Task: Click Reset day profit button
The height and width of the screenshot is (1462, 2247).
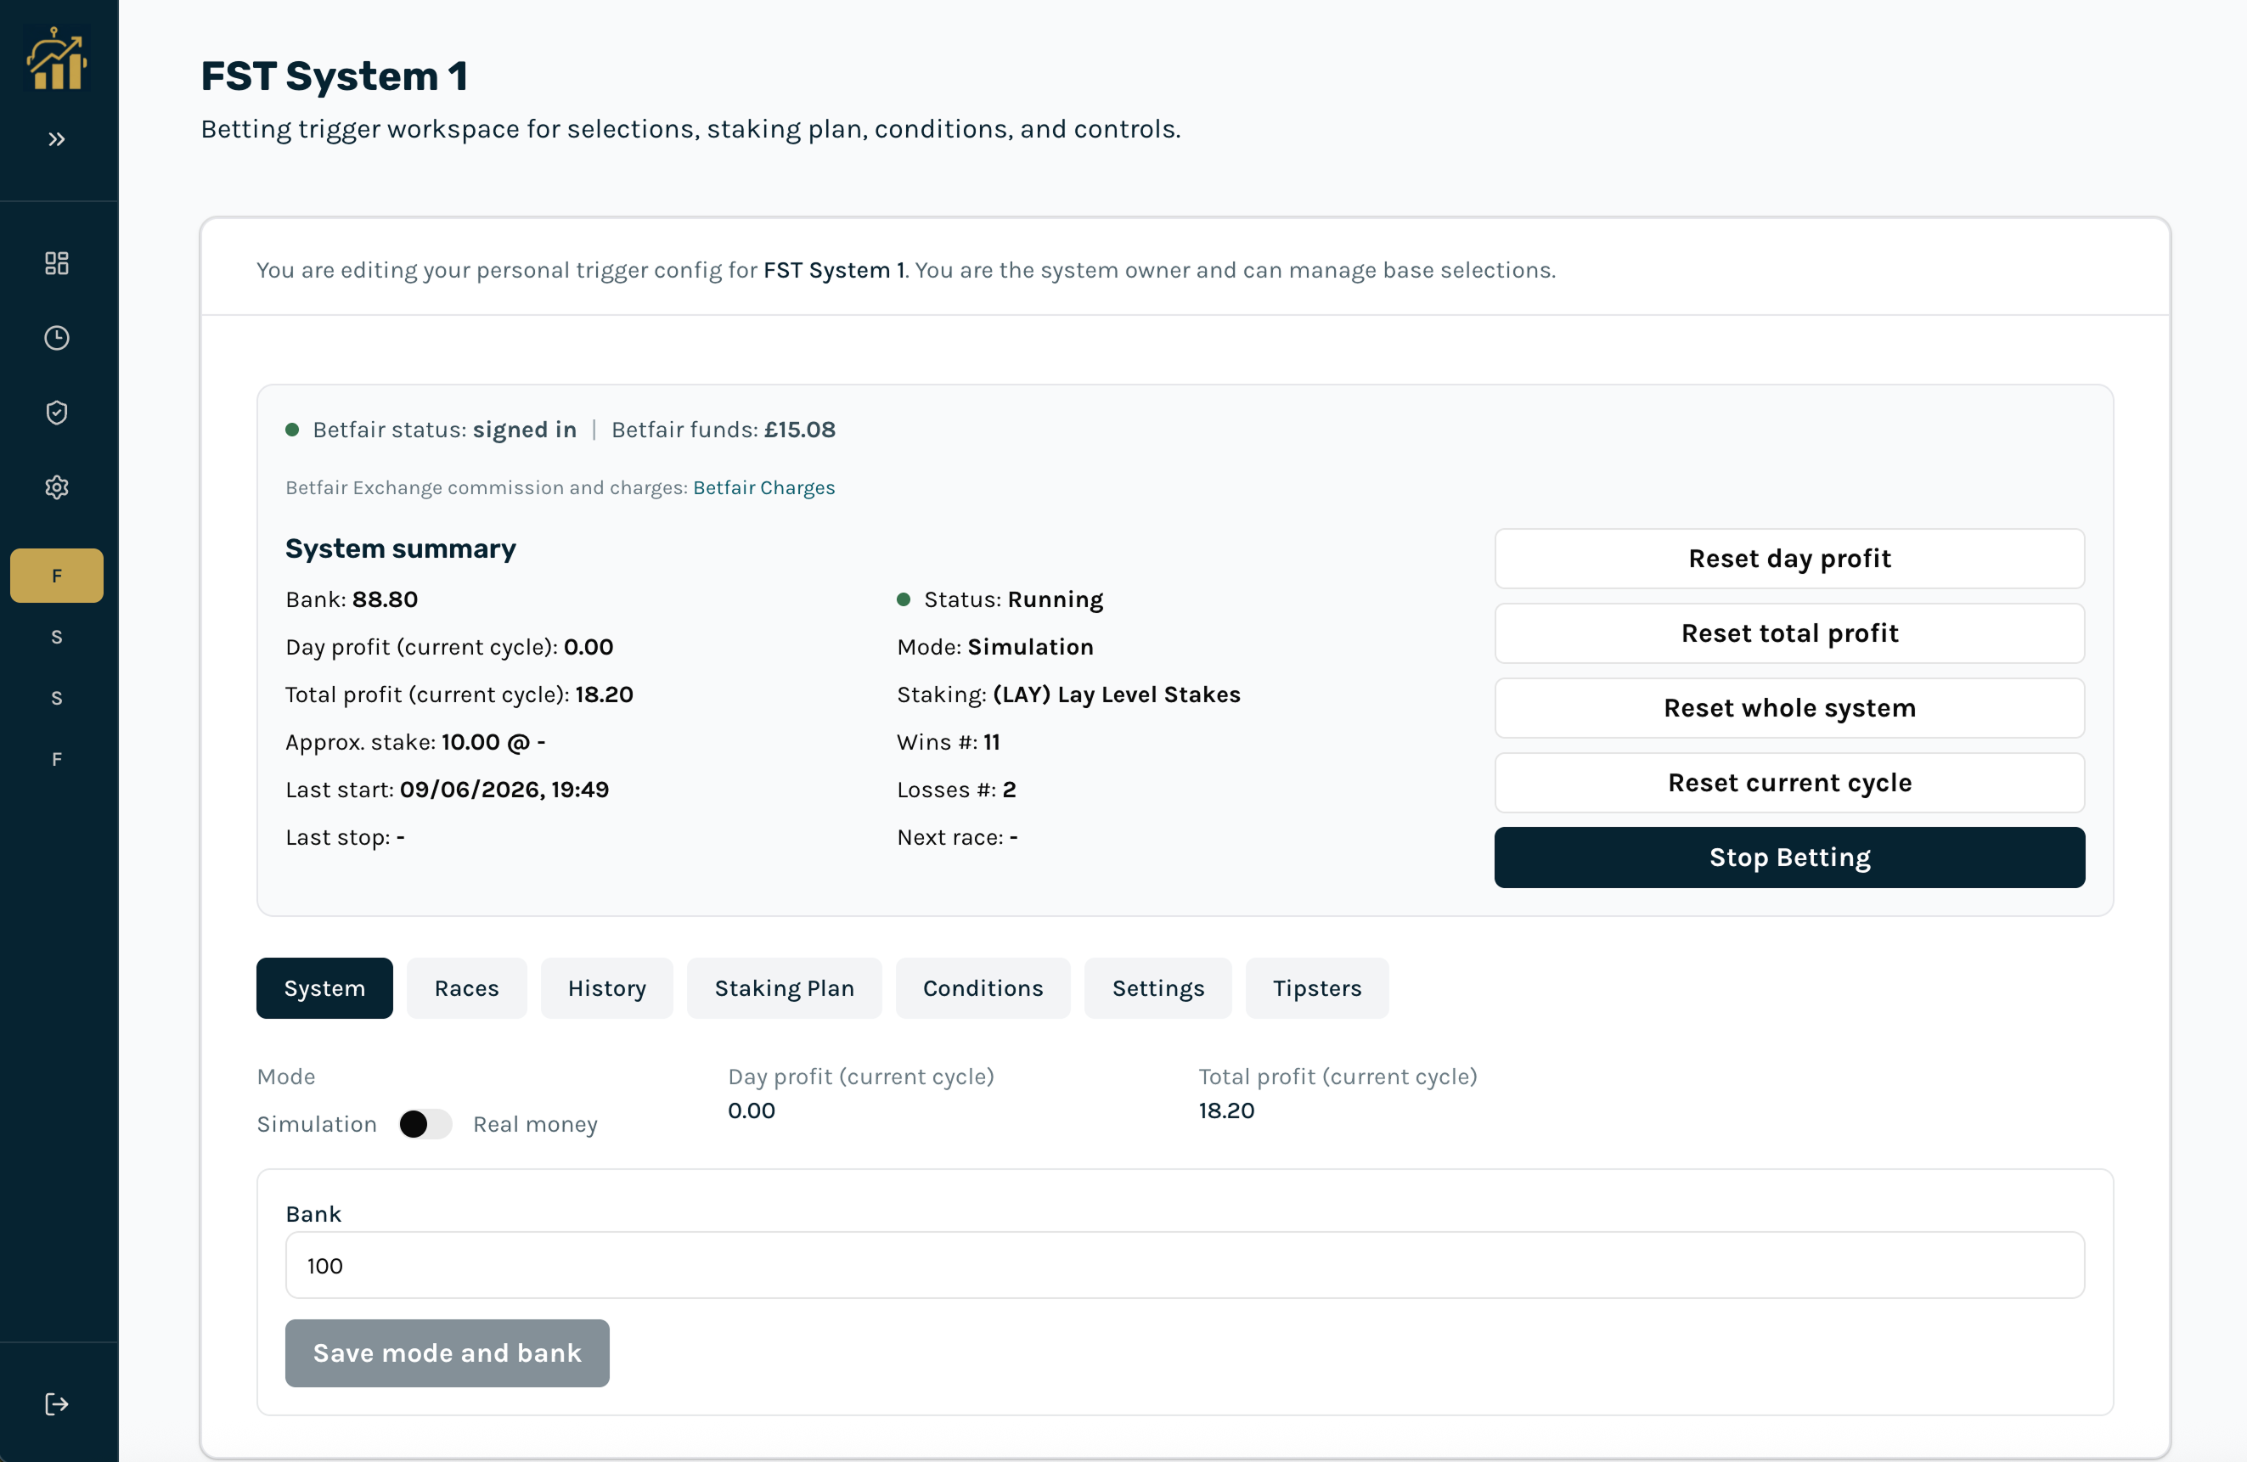Action: tap(1789, 559)
